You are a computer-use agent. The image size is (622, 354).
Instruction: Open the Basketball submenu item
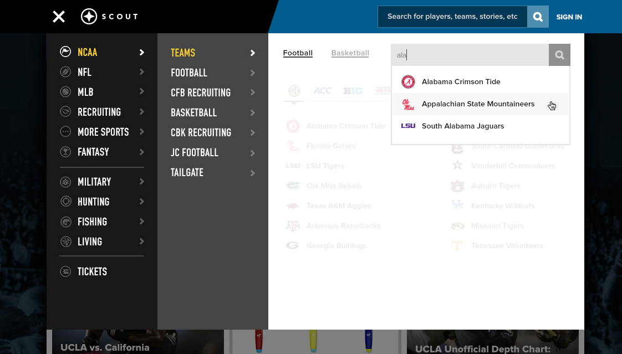(x=193, y=112)
